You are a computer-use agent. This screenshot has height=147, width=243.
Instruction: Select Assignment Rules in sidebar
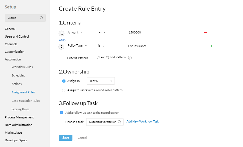tap(23, 92)
